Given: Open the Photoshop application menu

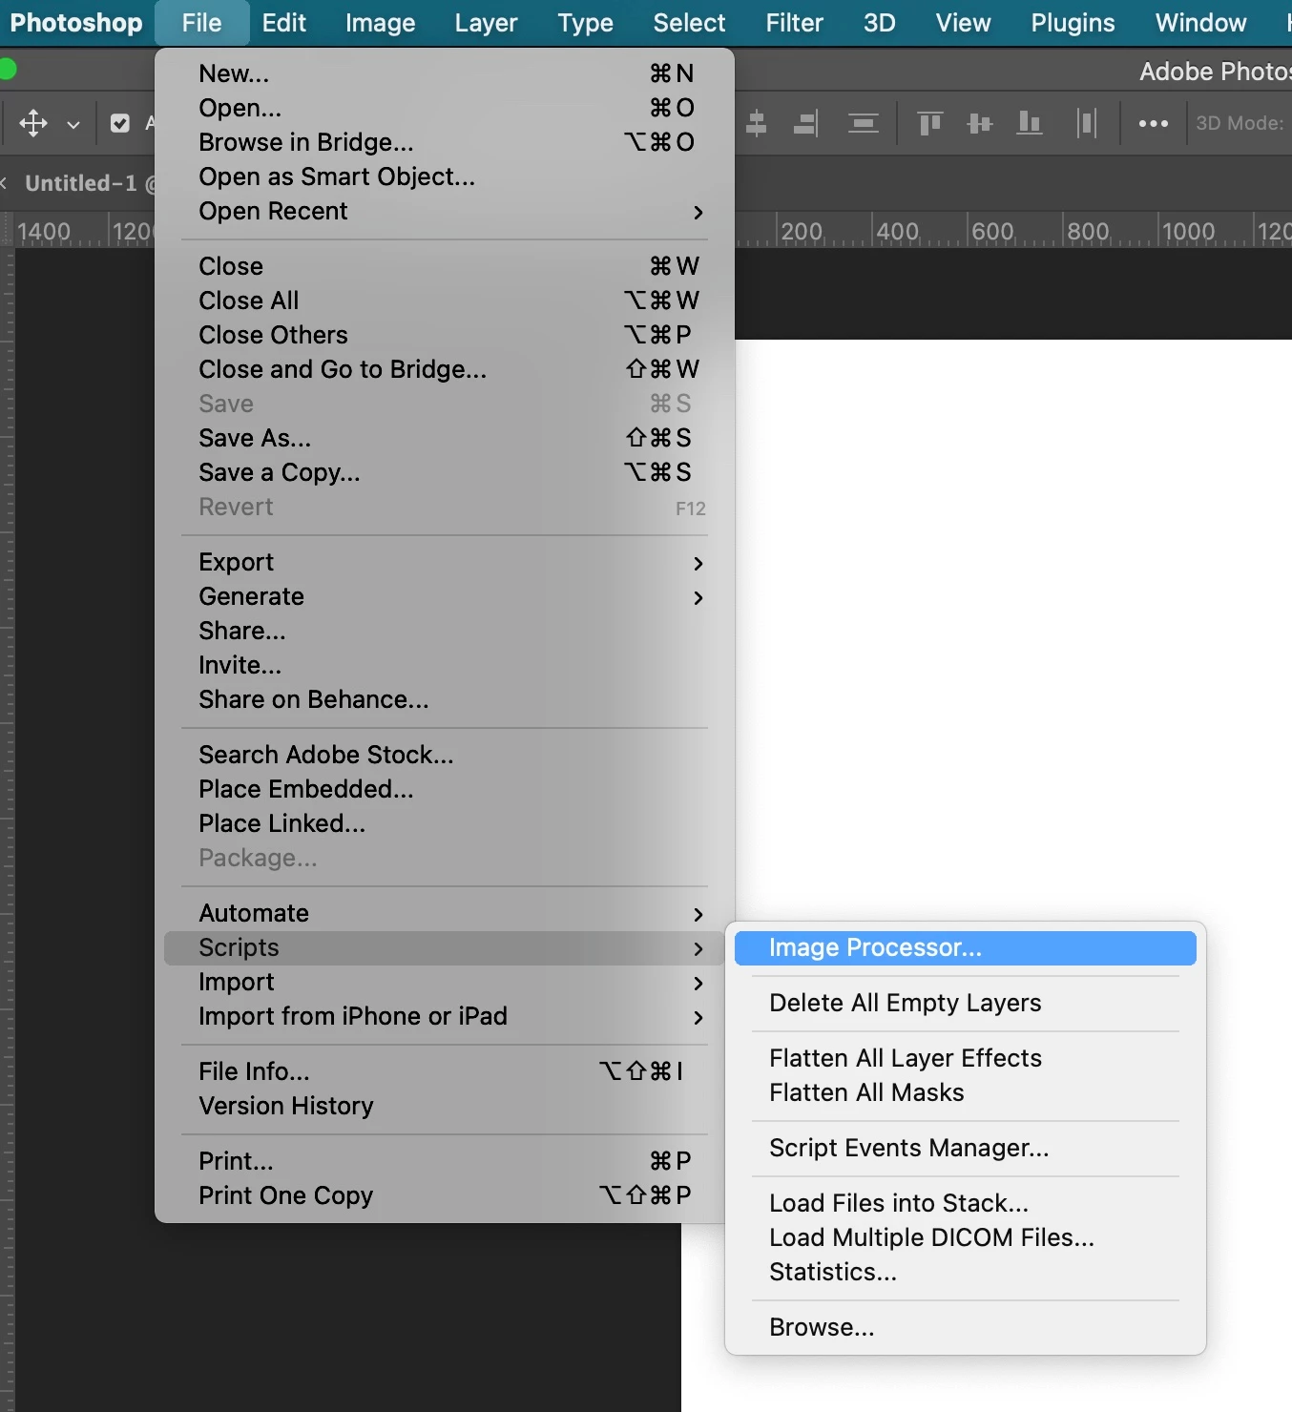Looking at the screenshot, I should [x=76, y=23].
